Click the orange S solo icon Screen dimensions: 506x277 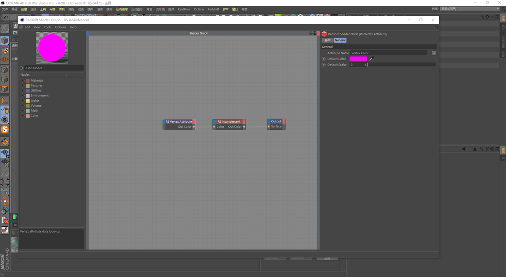(x=5, y=129)
